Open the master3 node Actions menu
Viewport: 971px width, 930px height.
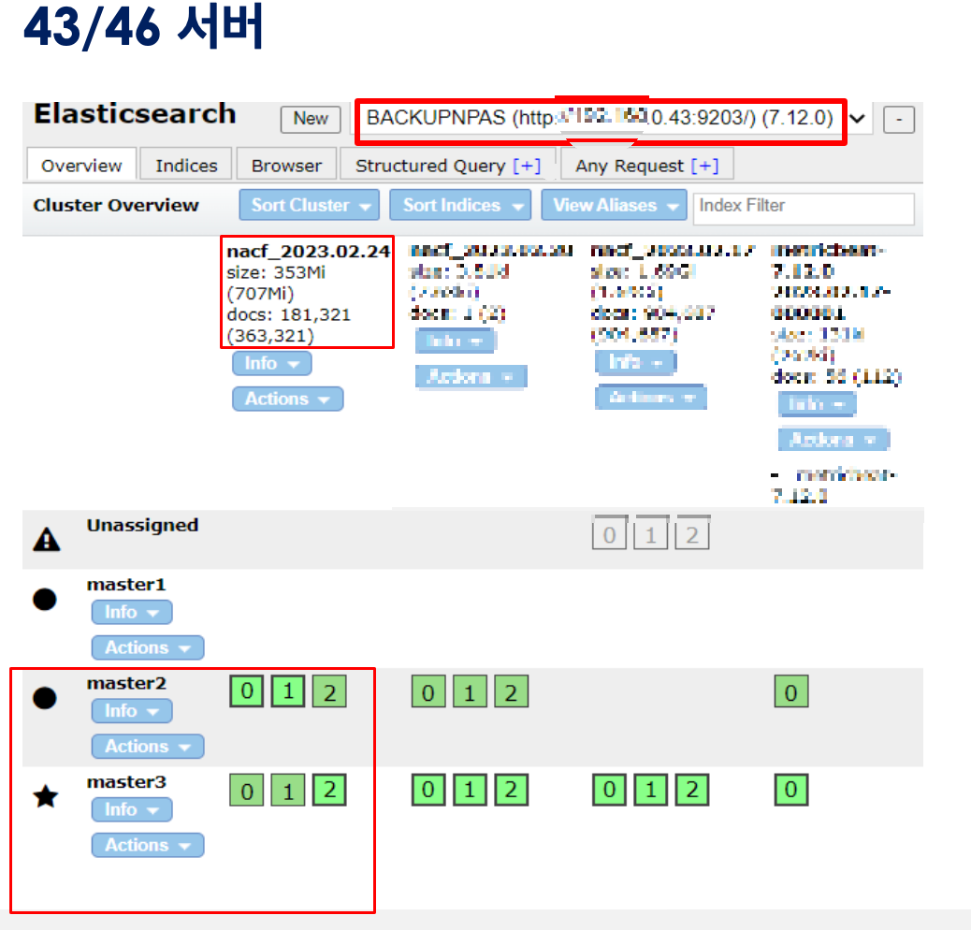tap(148, 845)
